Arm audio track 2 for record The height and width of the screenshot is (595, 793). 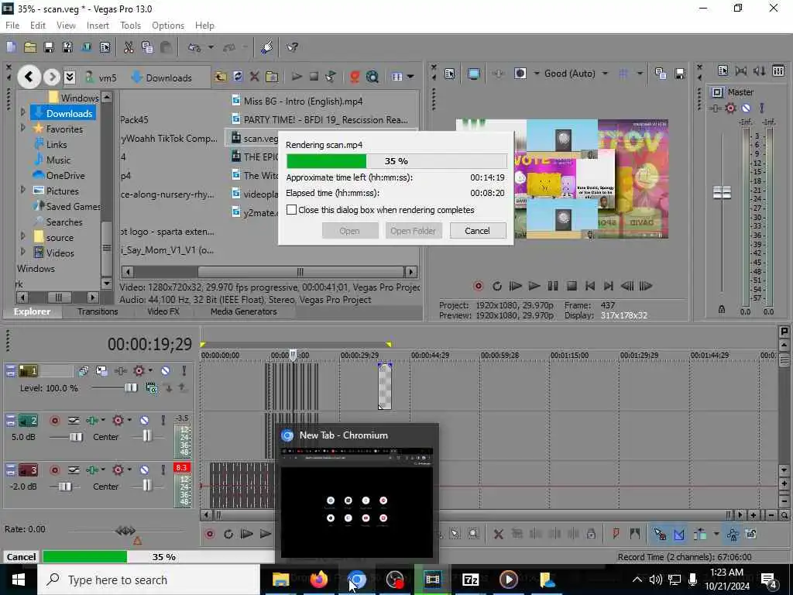click(x=55, y=421)
